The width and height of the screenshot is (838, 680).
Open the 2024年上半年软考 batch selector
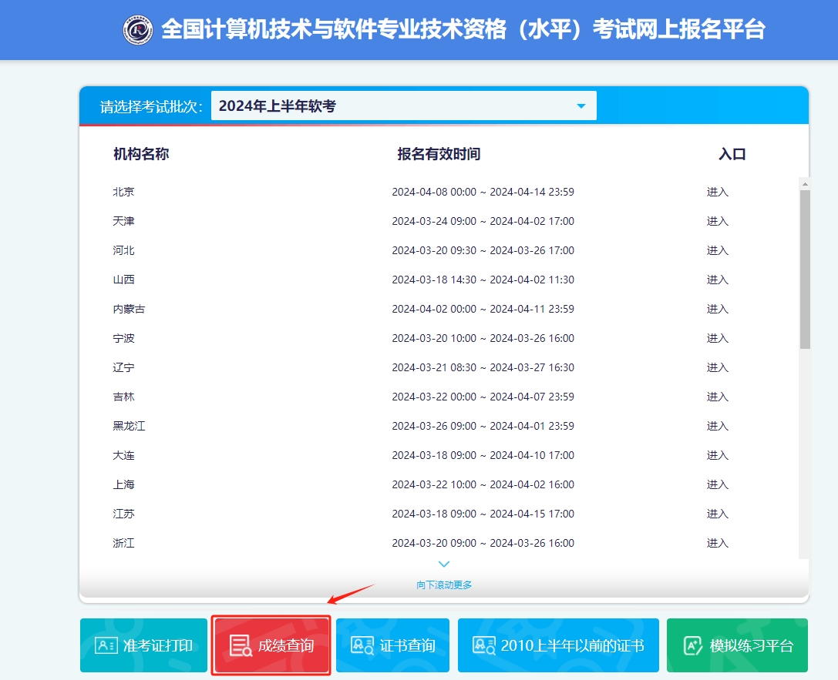click(x=403, y=106)
